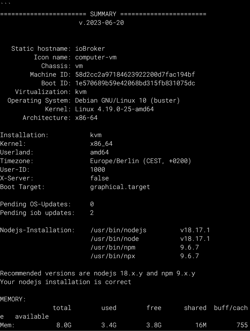The width and height of the screenshot is (250, 331).
Task: Click the hostname value ioBroker
Action: pos(90,48)
